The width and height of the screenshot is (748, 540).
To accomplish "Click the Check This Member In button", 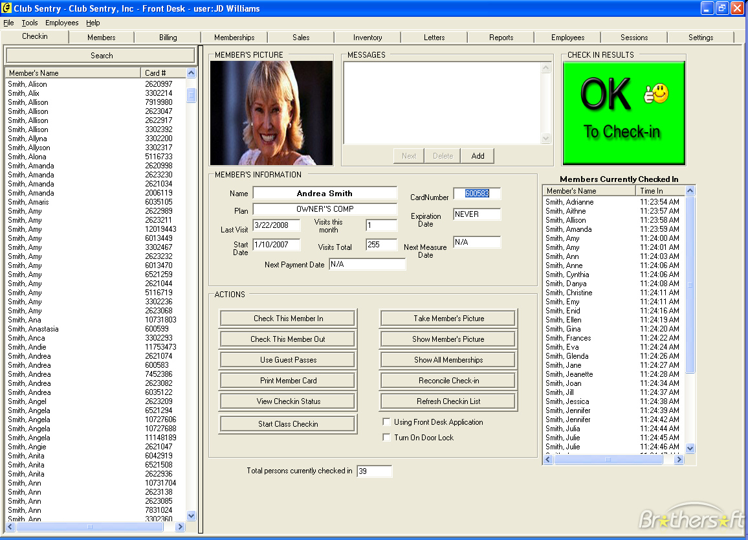I will coord(288,319).
